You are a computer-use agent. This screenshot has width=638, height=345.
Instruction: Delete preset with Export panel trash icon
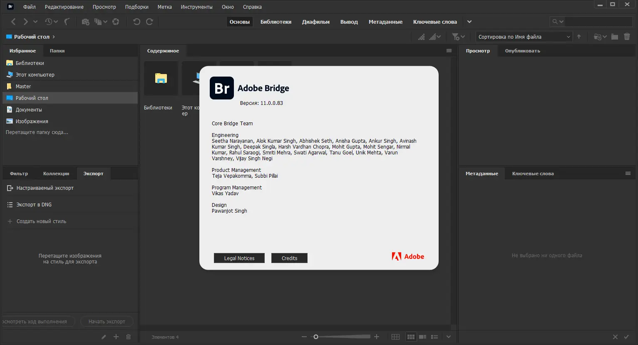tap(129, 337)
